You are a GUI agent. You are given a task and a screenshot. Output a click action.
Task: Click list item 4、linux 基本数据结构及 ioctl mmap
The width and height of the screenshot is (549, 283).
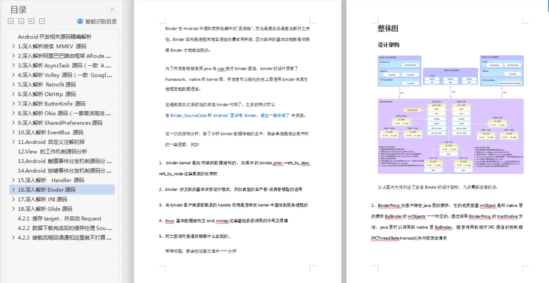click(223, 221)
